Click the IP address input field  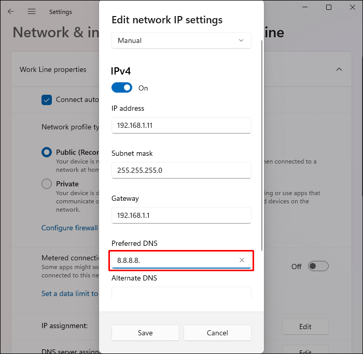click(181, 125)
